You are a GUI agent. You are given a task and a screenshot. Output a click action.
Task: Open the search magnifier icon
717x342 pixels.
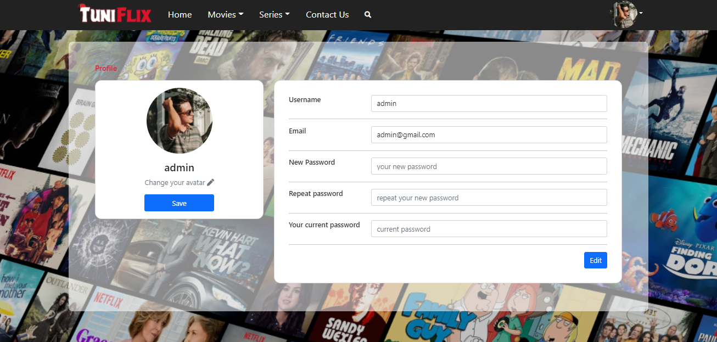[368, 15]
